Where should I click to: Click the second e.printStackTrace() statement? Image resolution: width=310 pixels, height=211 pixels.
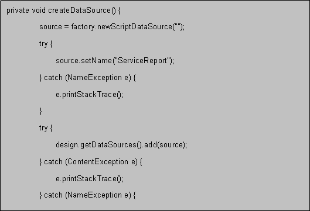(89, 179)
